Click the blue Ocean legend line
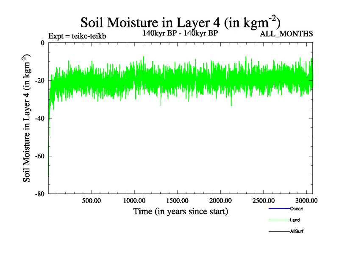Image resolution: width=339 pixels, height=254 pixels. (279, 209)
